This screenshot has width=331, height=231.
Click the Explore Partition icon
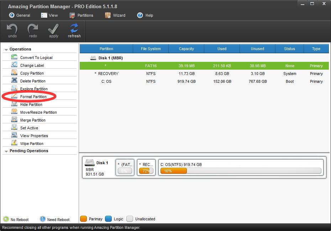(14, 88)
